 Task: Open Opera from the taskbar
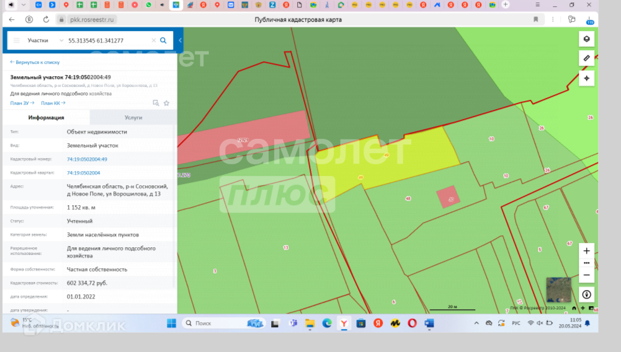413,323
